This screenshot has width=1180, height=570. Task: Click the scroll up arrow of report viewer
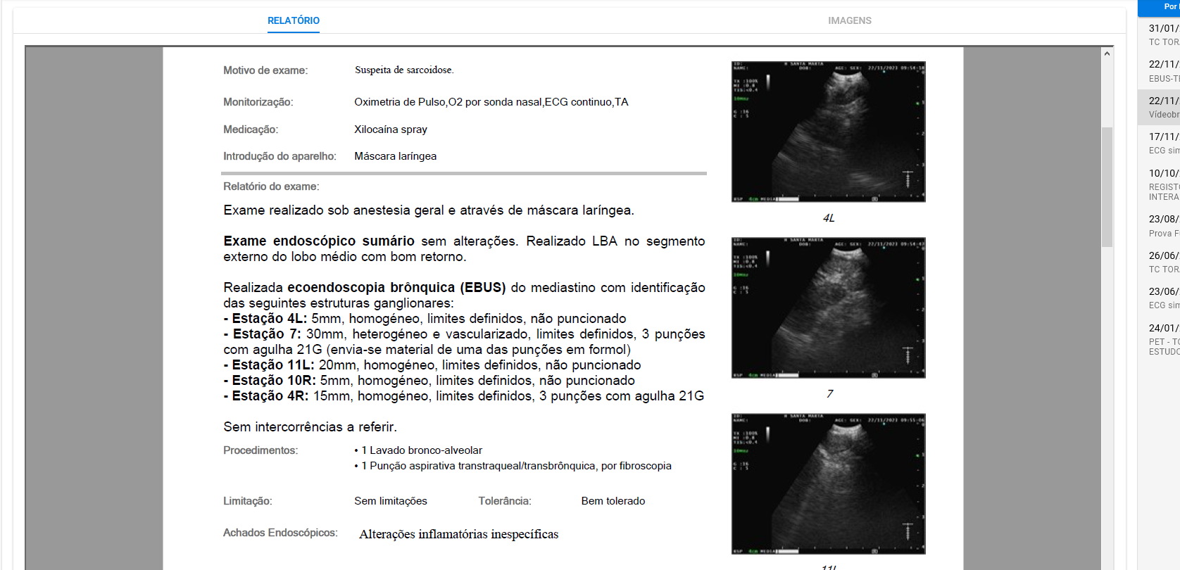tap(1107, 53)
